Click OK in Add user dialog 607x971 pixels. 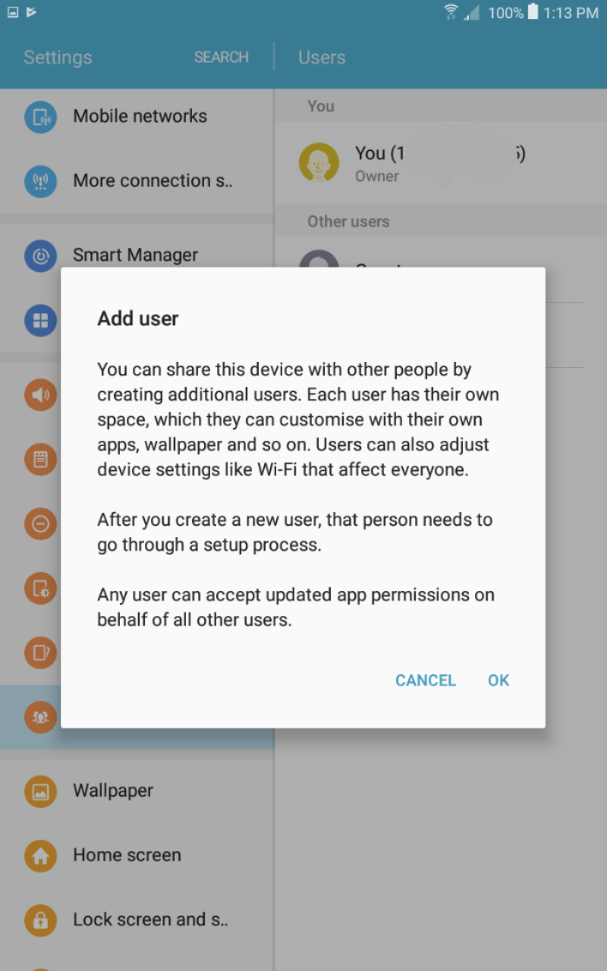[498, 680]
